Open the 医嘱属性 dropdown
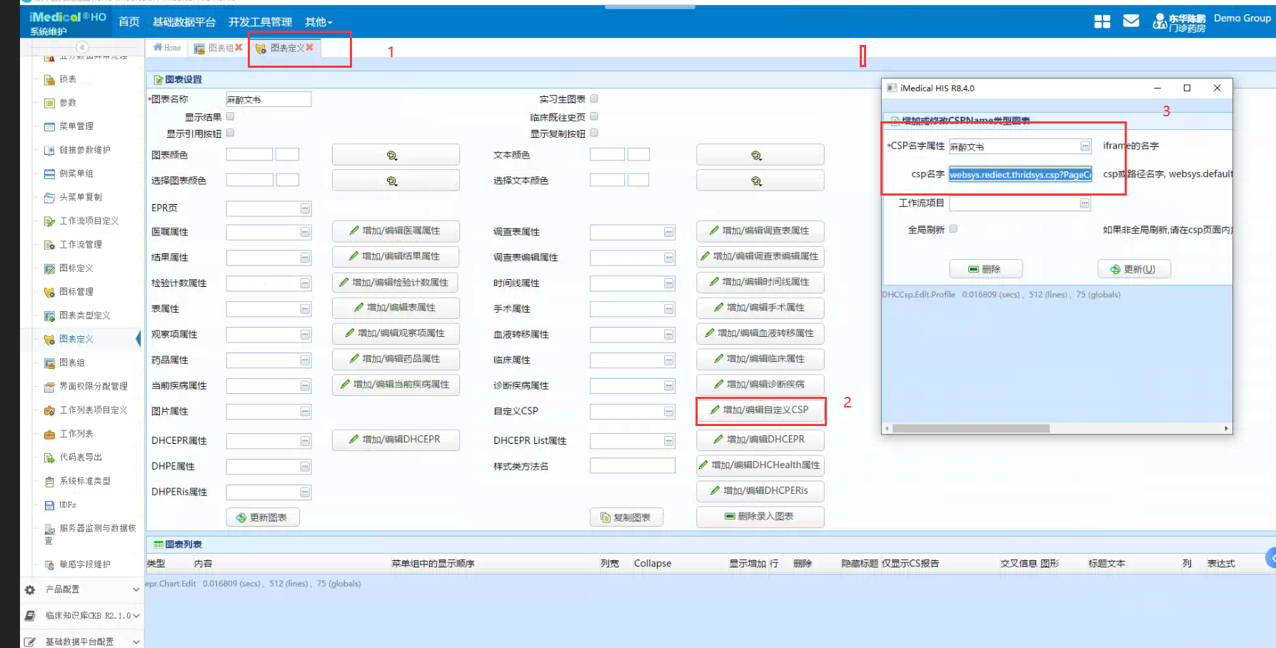The height and width of the screenshot is (648, 1276). tap(305, 232)
